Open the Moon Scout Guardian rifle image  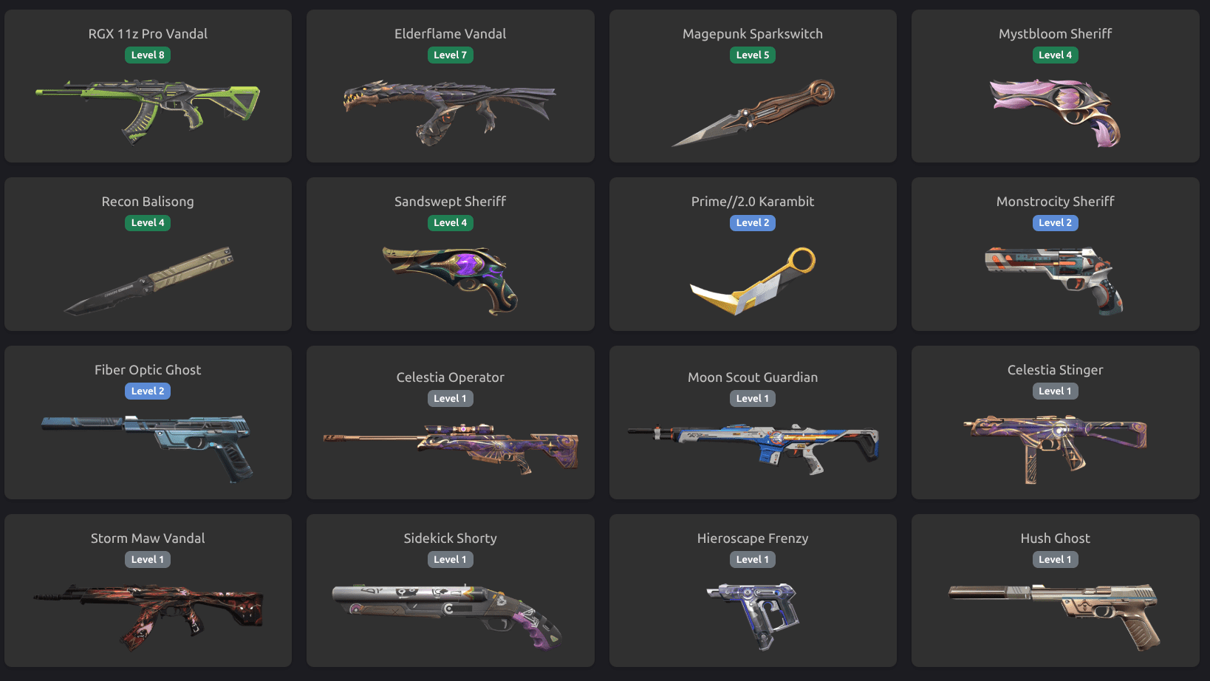[753, 449]
